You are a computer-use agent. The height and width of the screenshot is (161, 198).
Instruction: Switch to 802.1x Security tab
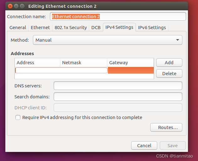click(x=71, y=28)
